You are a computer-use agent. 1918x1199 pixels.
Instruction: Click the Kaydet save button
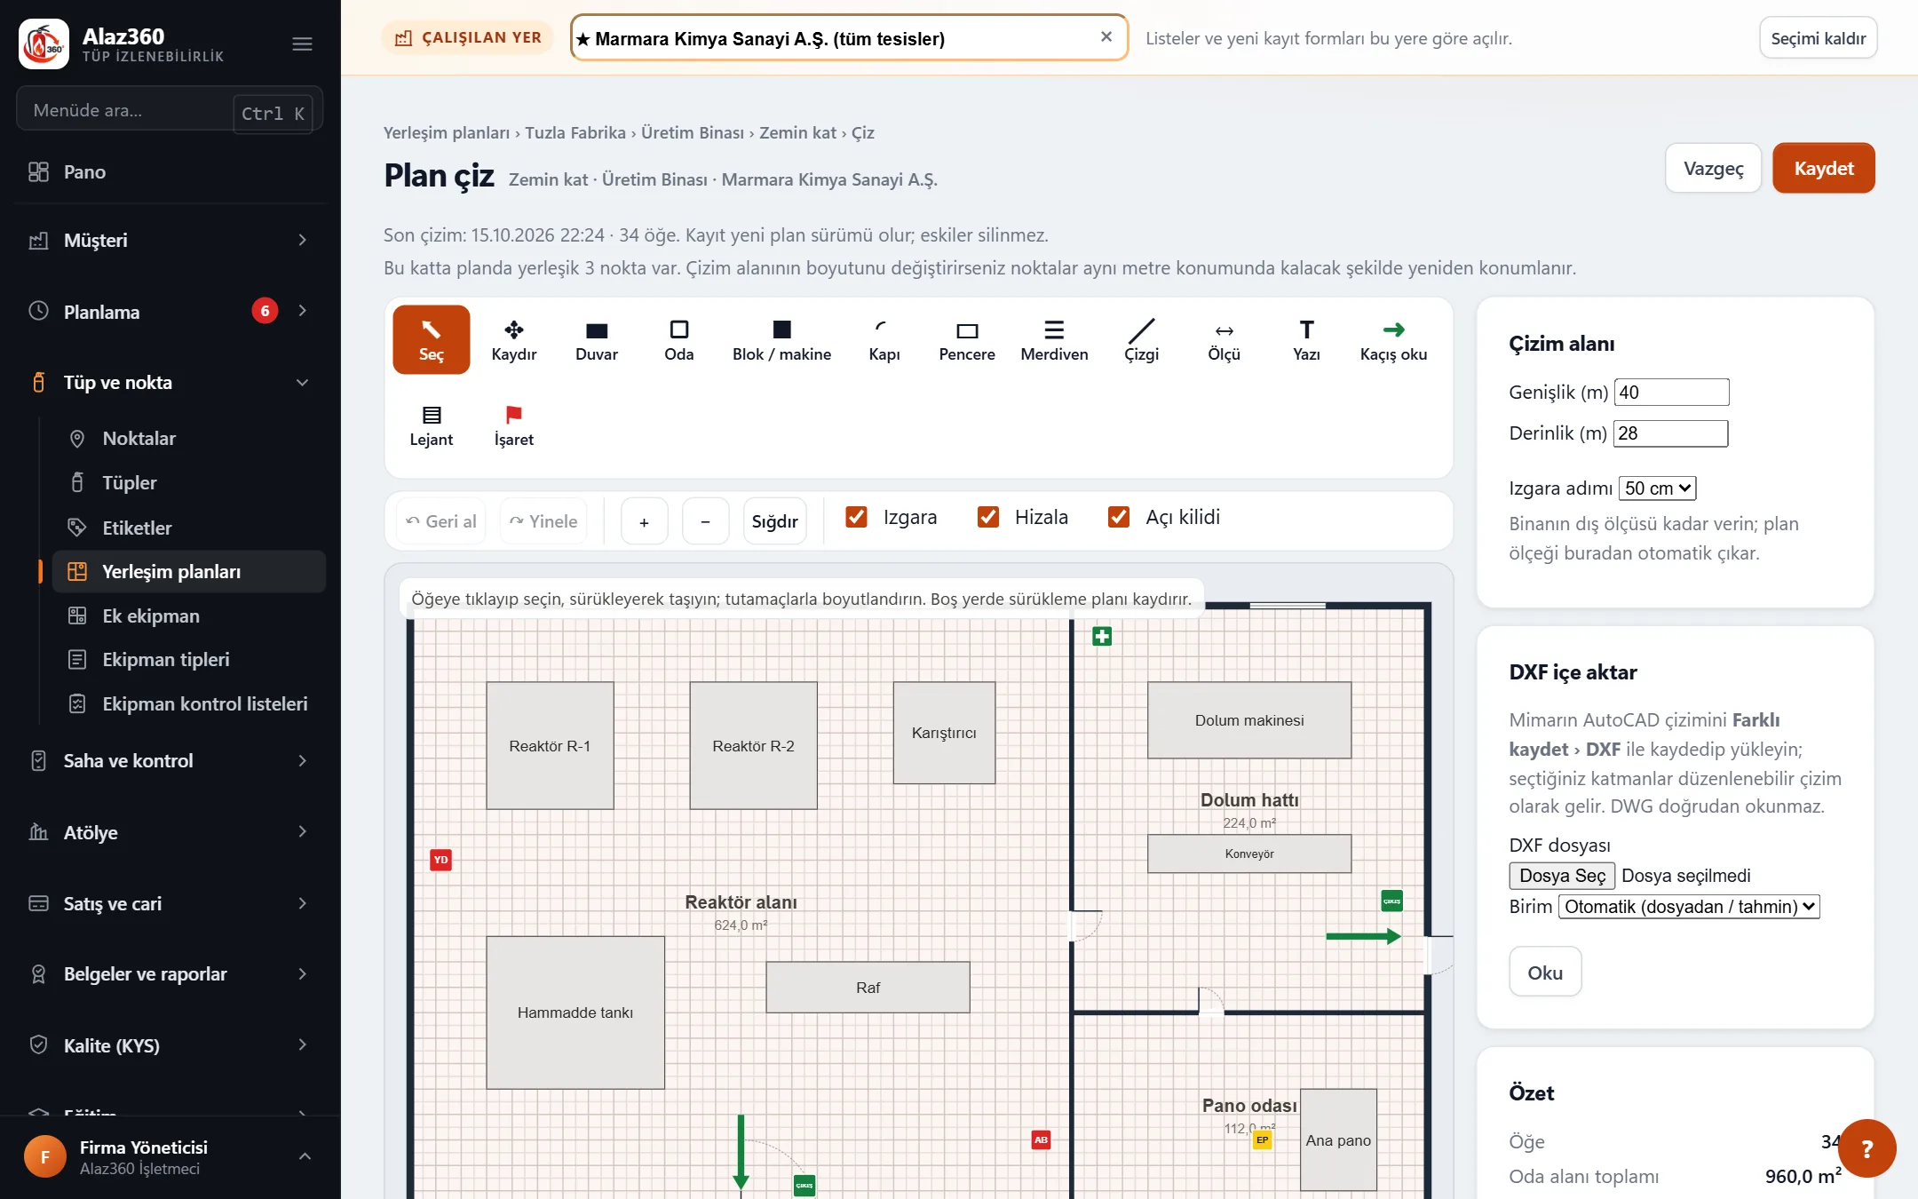(1823, 168)
